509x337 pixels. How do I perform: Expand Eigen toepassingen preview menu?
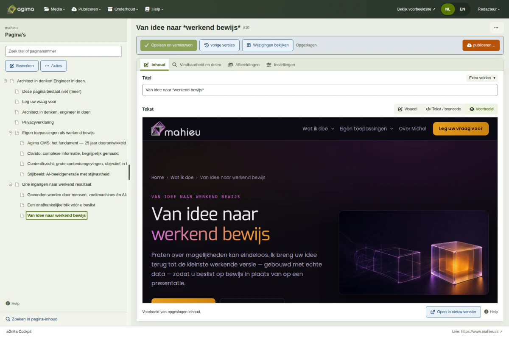click(366, 128)
